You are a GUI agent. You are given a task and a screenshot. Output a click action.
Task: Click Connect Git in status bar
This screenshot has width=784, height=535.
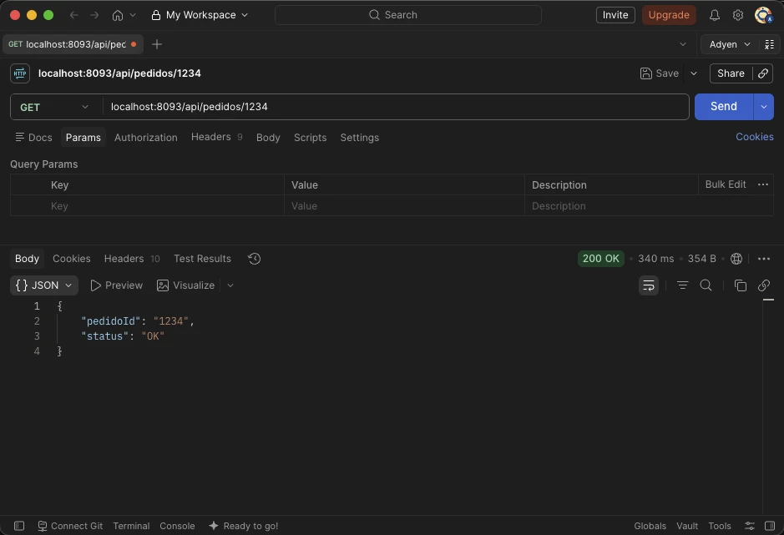click(70, 526)
